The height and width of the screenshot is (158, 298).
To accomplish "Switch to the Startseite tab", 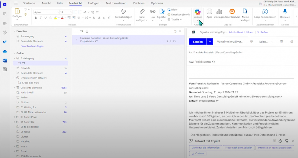I will pyautogui.click(x=29, y=3).
